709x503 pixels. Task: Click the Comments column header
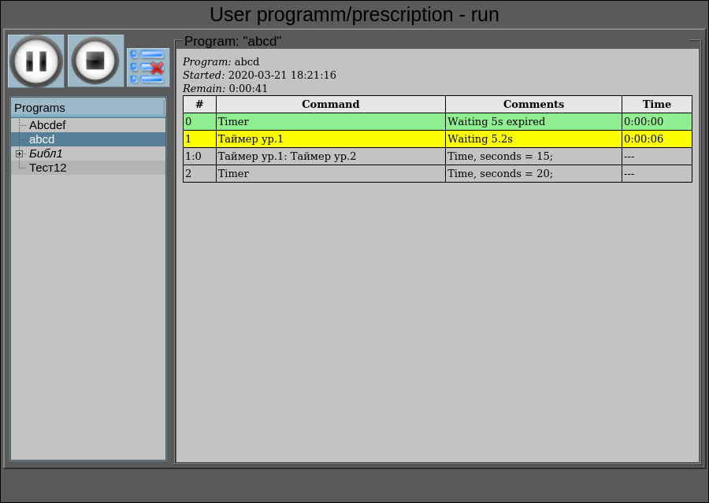(x=533, y=104)
